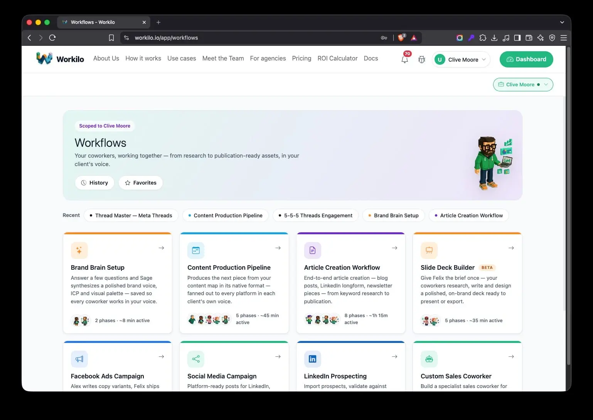This screenshot has width=593, height=420.
Task: Click the BETA badge on Slide Deck Builder
Action: coord(487,267)
